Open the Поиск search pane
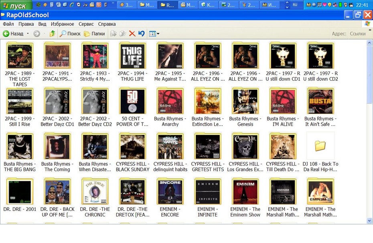This screenshot has height=243, width=373. coord(70,34)
